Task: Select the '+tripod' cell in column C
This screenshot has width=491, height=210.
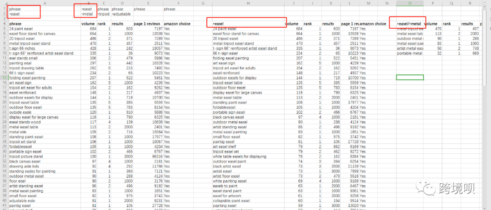Action: [x=103, y=14]
